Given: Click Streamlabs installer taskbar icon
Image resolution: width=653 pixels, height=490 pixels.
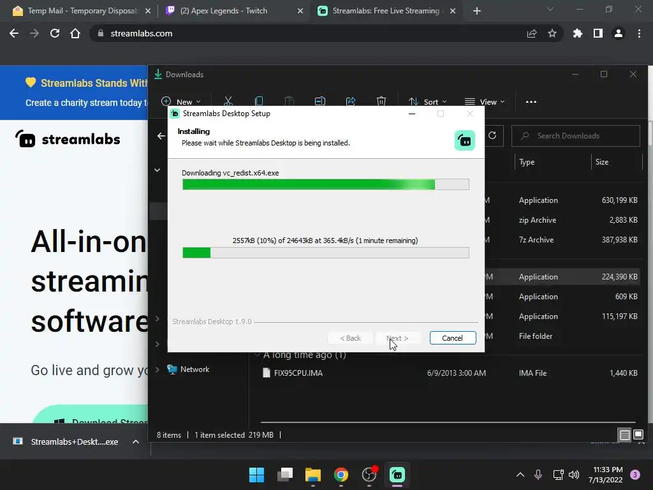Looking at the screenshot, I should click(x=397, y=475).
